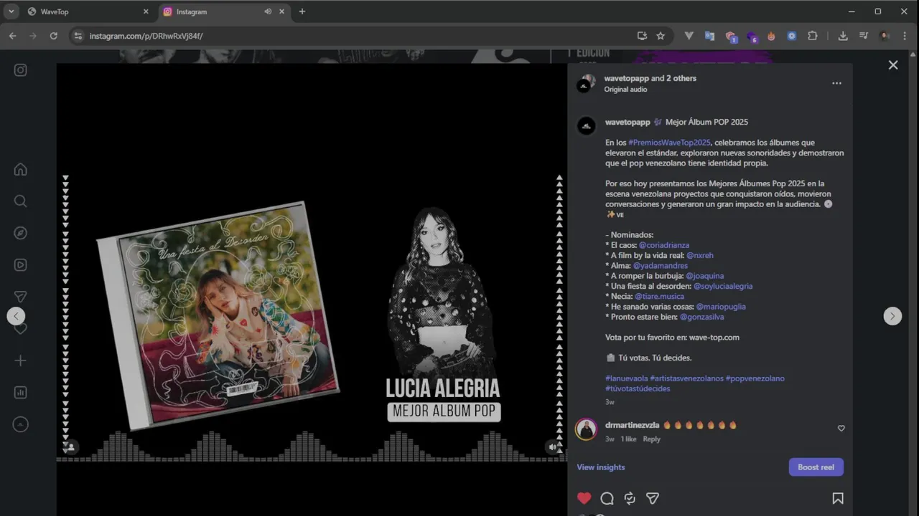Viewport: 919px width, 516px height.
Task: Open Messages paper-plane icon in sidebar
Action: (21, 297)
